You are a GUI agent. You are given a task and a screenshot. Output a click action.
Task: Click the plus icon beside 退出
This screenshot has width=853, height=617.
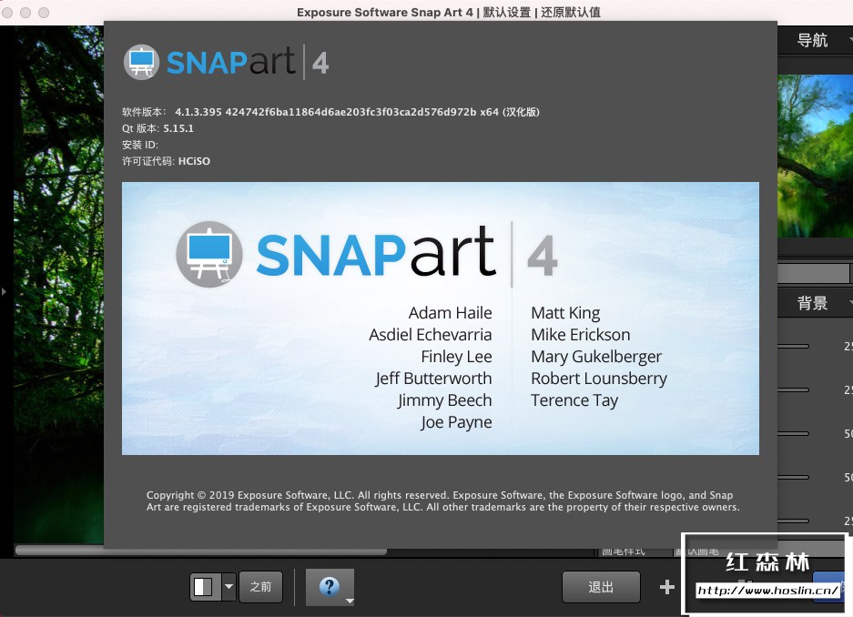tap(667, 587)
